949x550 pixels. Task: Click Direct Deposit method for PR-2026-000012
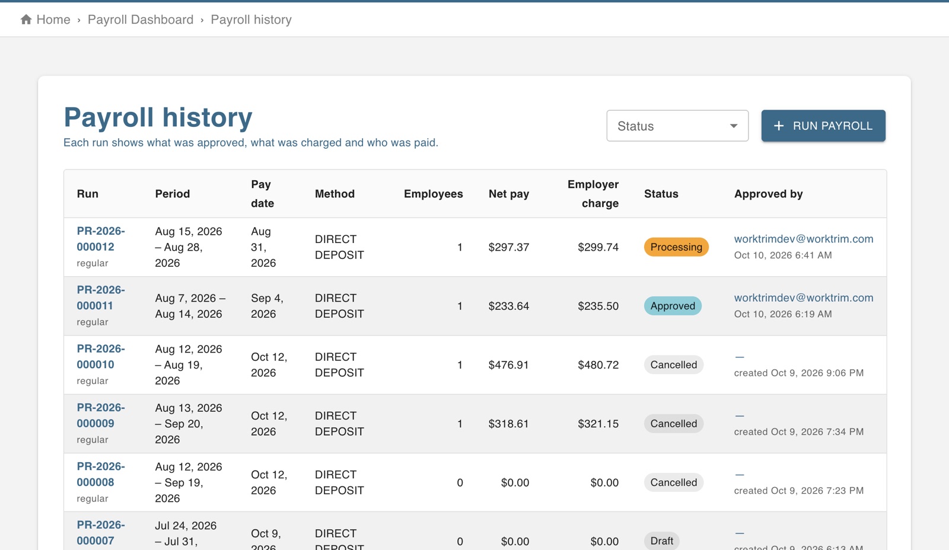(x=339, y=247)
